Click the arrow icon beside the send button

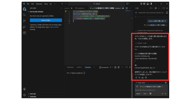click(162, 94)
